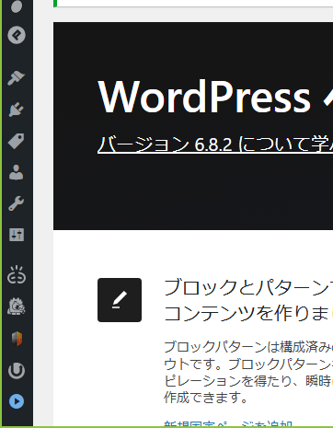The width and height of the screenshot is (333, 428).
Task: Open the Settings sliders icon menu
Action: (x=17, y=235)
